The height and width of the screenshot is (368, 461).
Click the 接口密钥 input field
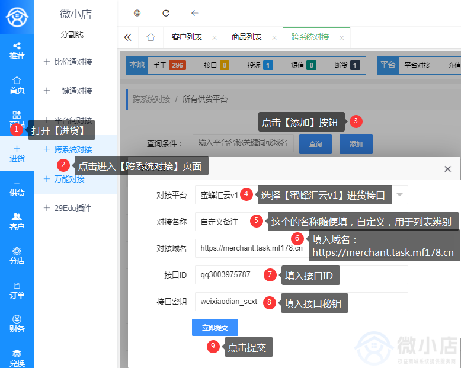pos(302,302)
